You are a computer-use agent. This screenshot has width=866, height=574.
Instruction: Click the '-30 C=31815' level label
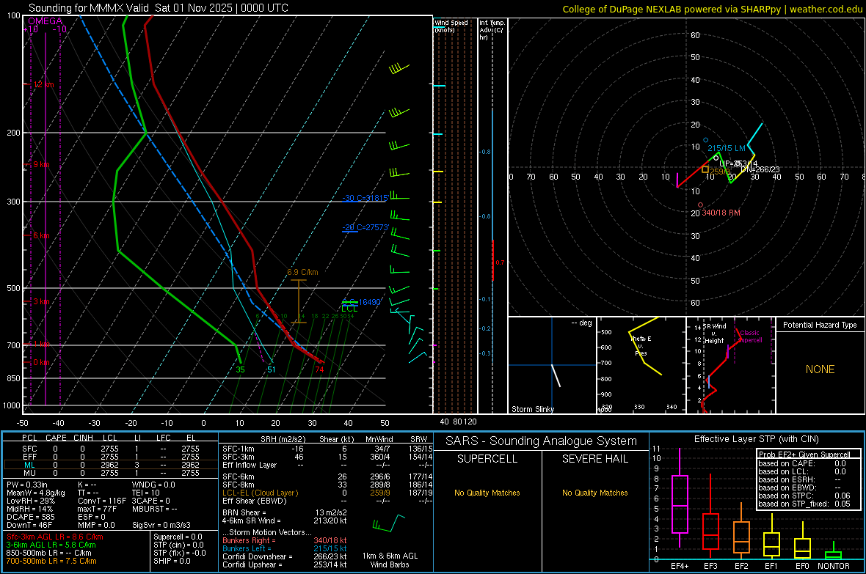tap(365, 198)
